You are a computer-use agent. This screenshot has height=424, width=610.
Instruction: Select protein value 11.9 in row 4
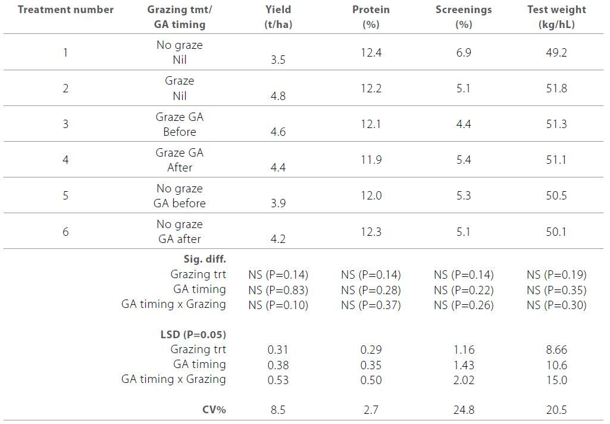click(371, 160)
